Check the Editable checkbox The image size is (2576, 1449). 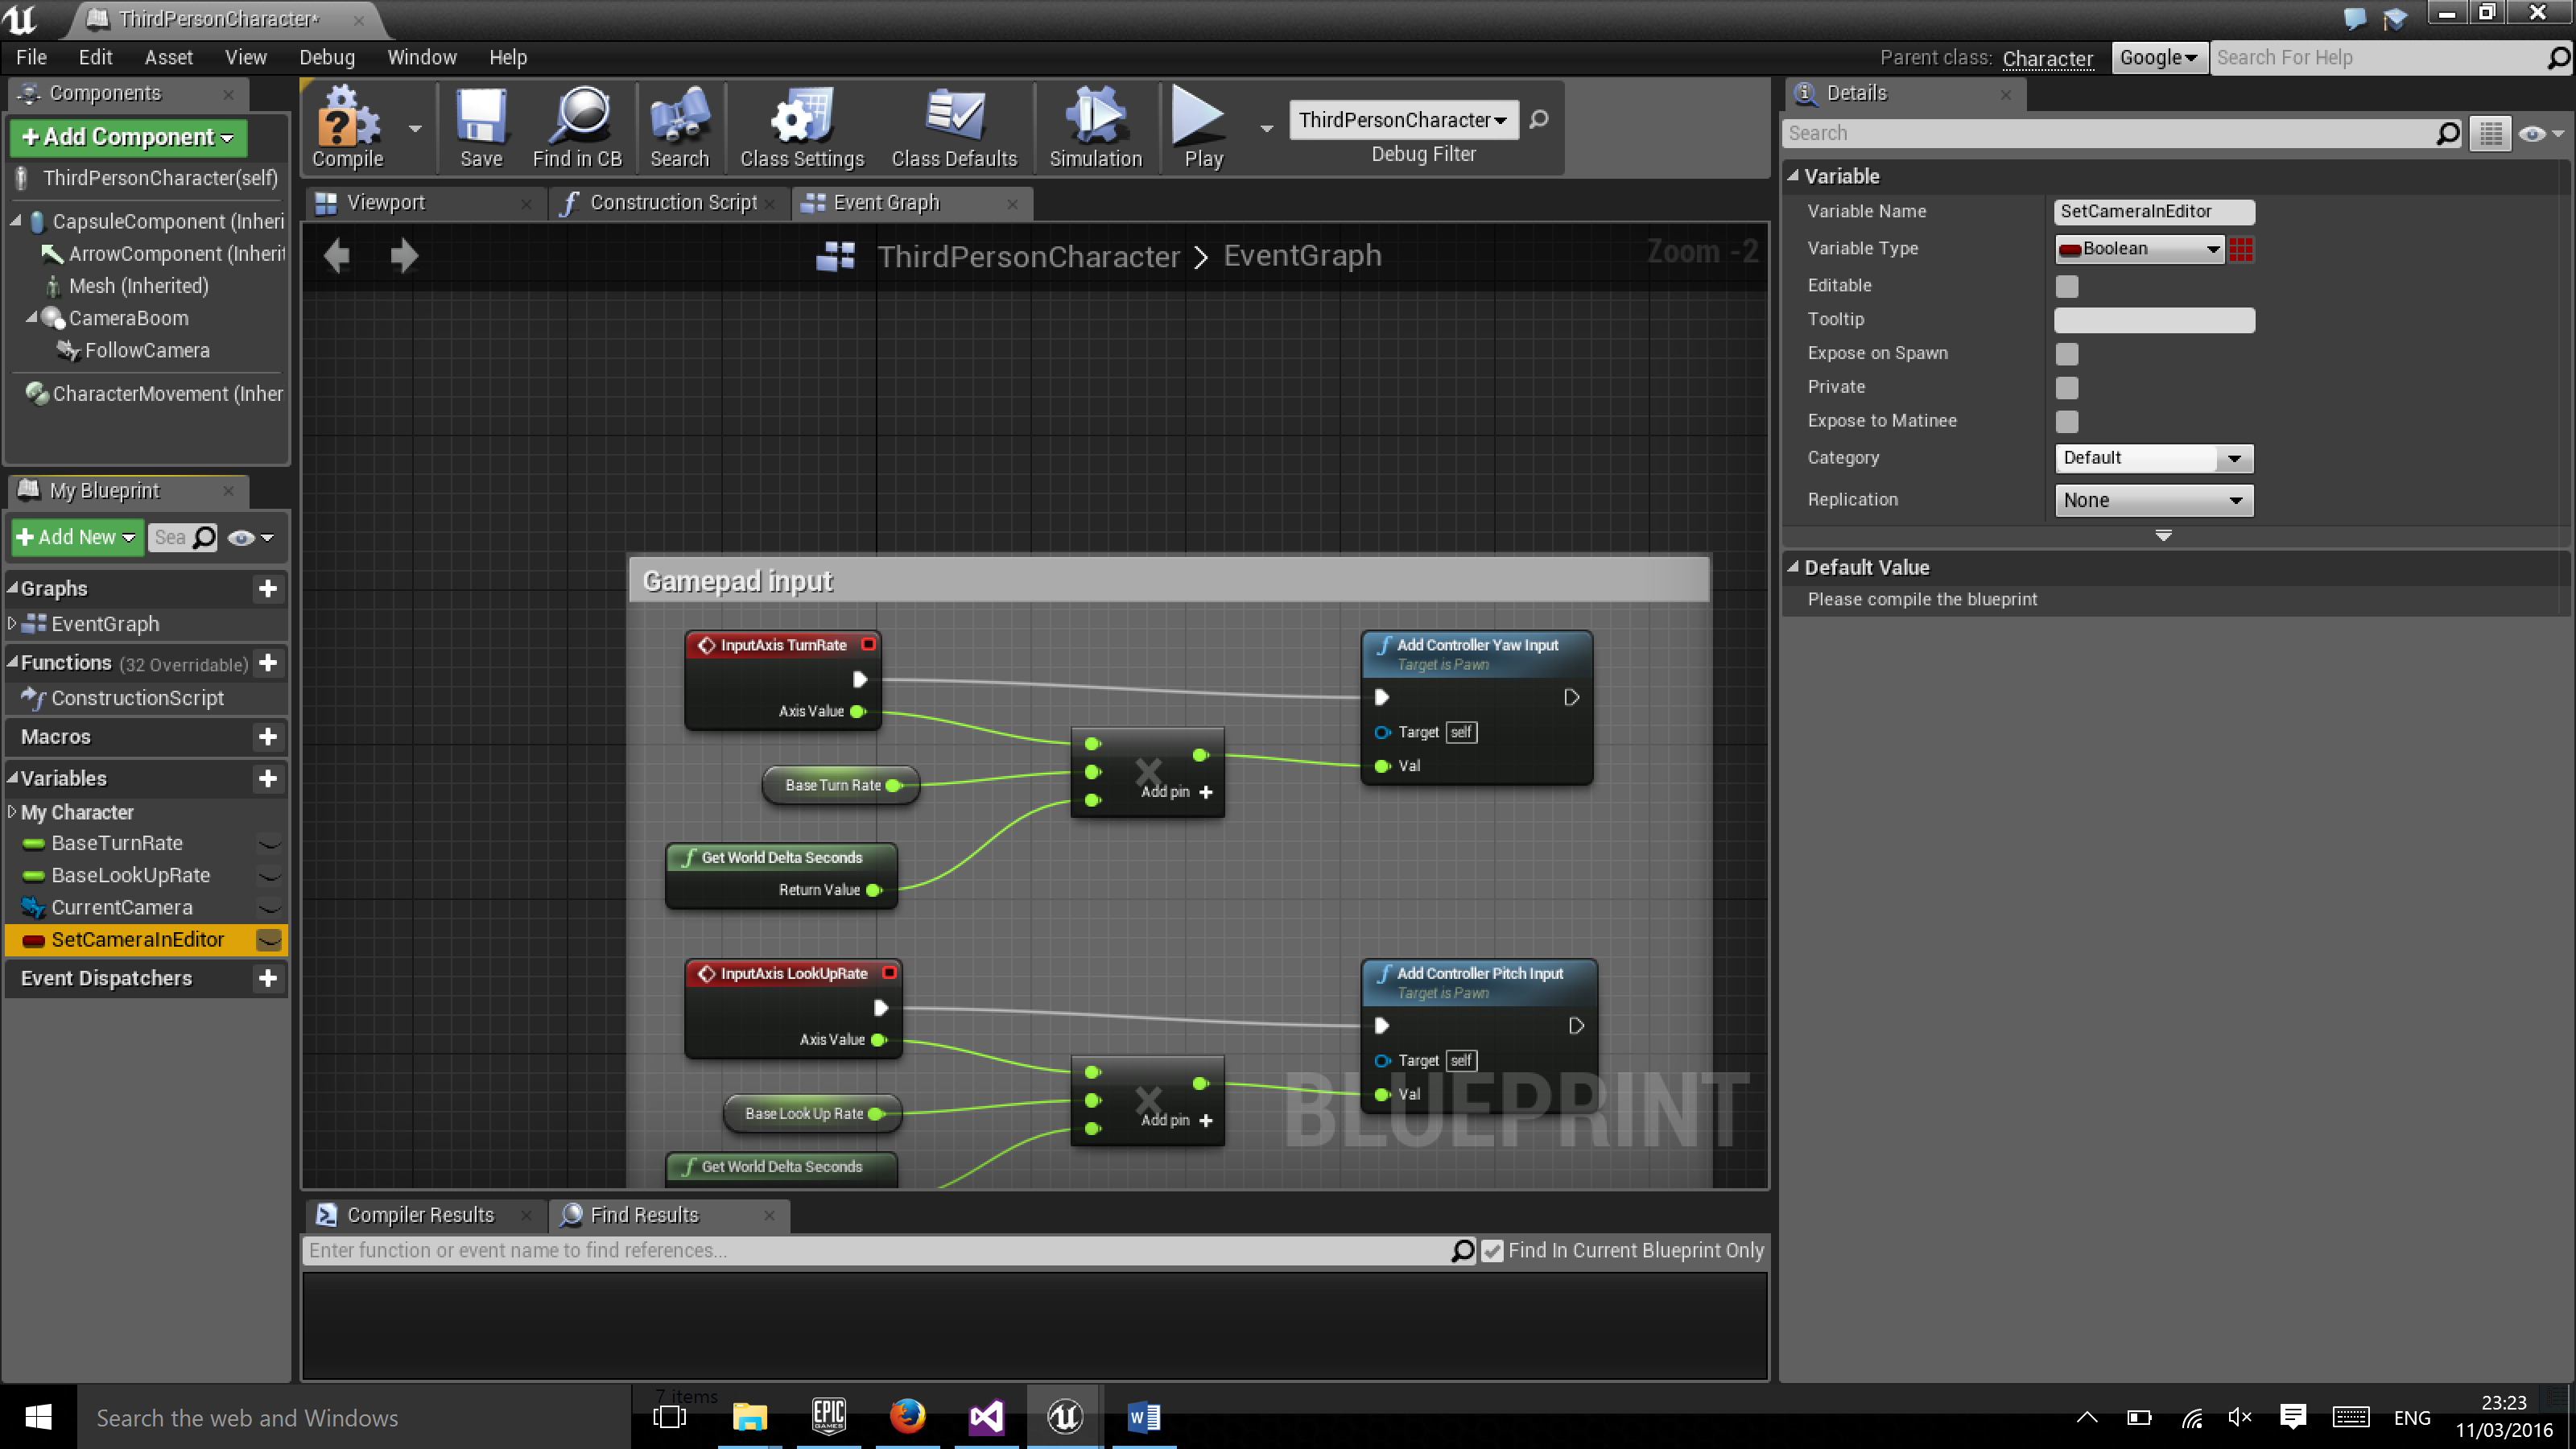click(x=2066, y=287)
